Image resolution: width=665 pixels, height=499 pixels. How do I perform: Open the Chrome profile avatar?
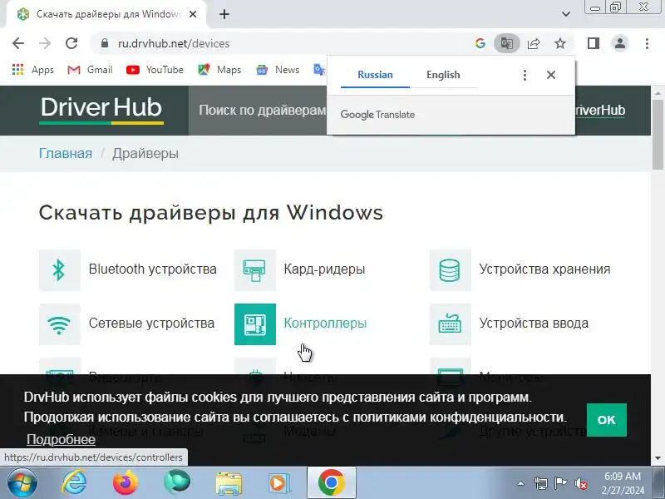coord(619,43)
